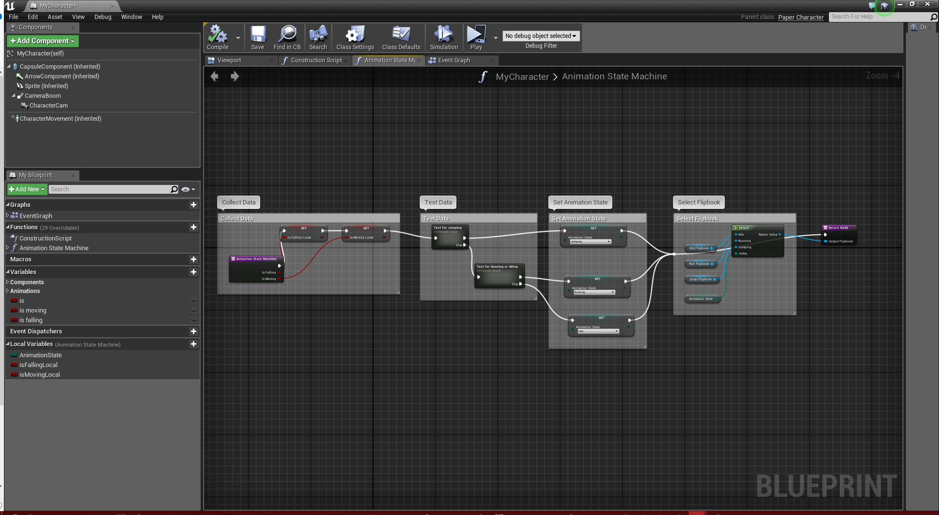Select the Return Node in graph
The height and width of the screenshot is (515, 939).
coord(838,235)
